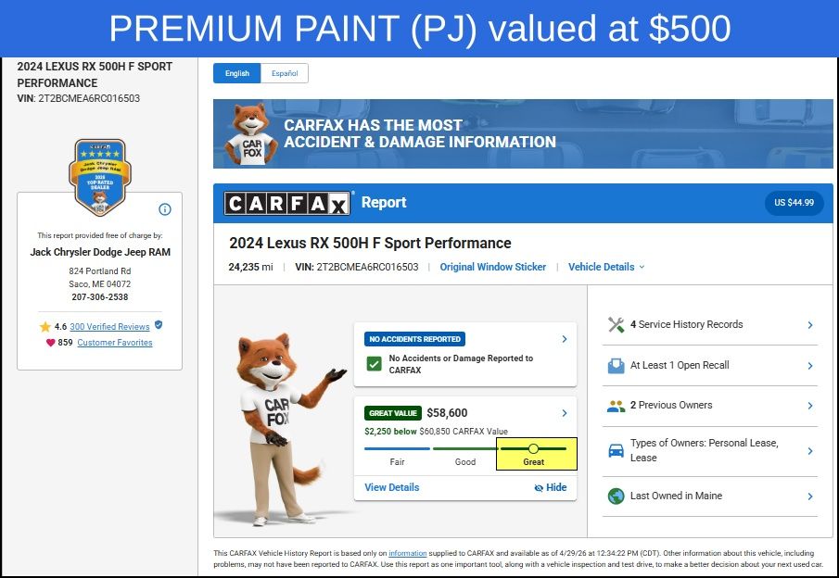Click the globe icon for Last Owned
Image resolution: width=839 pixels, height=578 pixels.
[x=616, y=496]
